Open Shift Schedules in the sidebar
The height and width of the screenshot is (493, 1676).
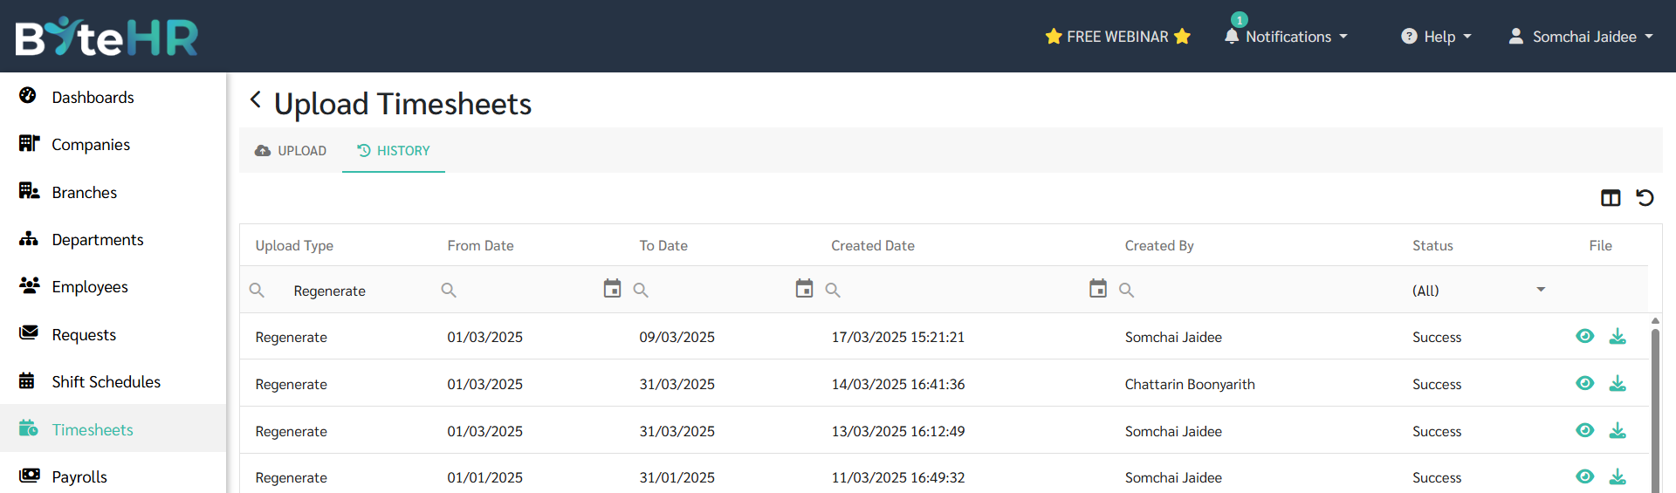click(106, 382)
